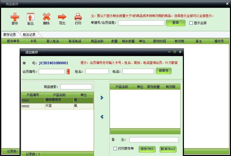The width and height of the screenshot is (231, 156).
Task: Add product with right arrow icon
Action: coord(102,98)
